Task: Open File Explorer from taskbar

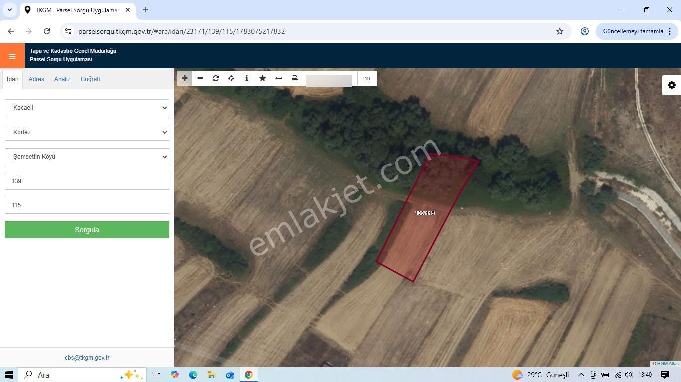Action: point(212,375)
